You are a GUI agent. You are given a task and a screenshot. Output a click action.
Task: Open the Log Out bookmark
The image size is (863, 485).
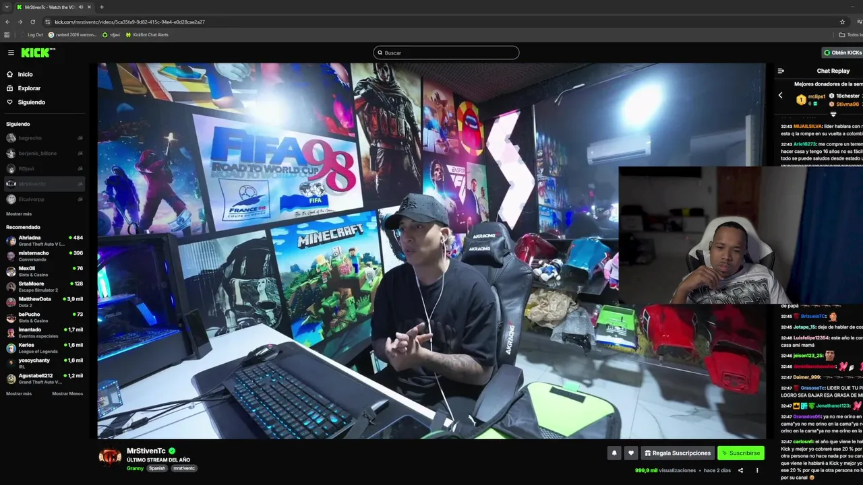point(31,34)
